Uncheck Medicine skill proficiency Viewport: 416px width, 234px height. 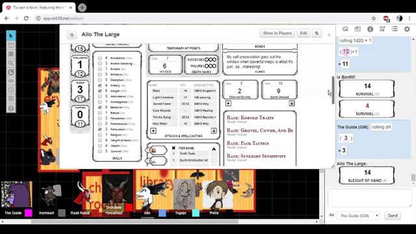tap(99, 107)
